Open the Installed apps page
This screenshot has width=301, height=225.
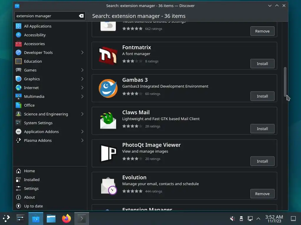pyautogui.click(x=50, y=180)
